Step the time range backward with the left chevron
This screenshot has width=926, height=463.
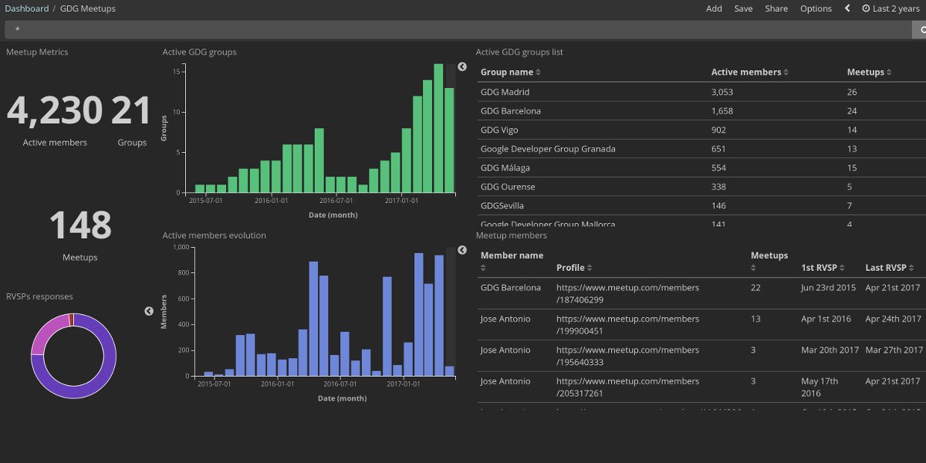[x=847, y=8]
